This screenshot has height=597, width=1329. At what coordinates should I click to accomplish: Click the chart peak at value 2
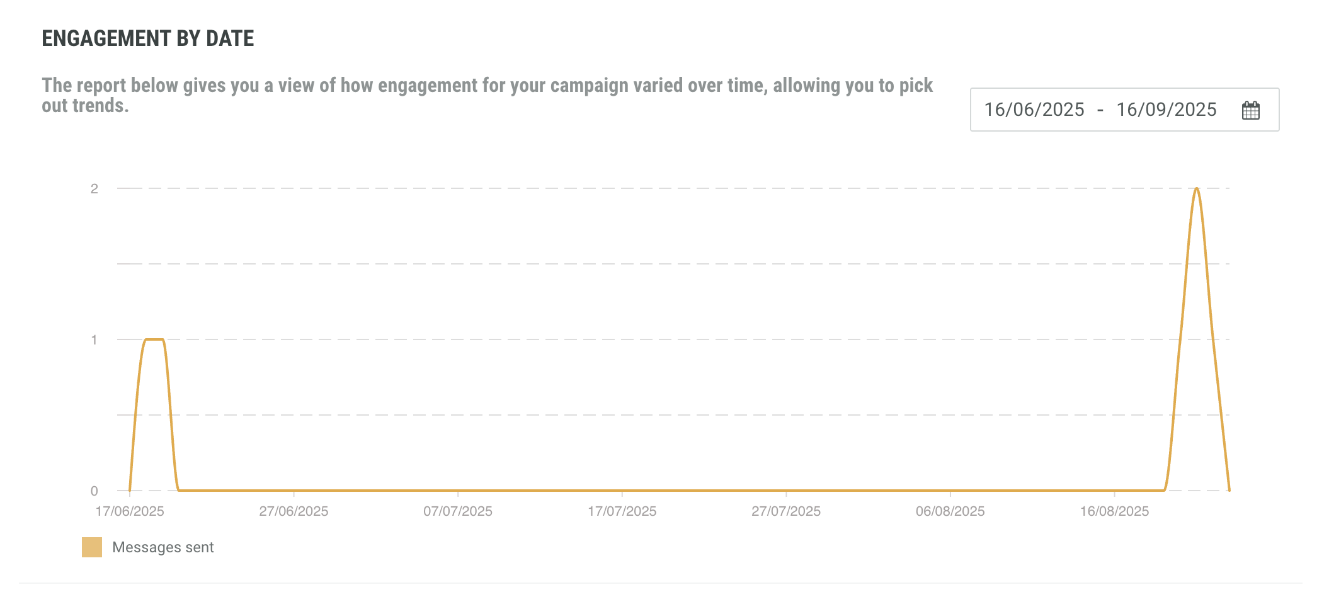coord(1196,189)
